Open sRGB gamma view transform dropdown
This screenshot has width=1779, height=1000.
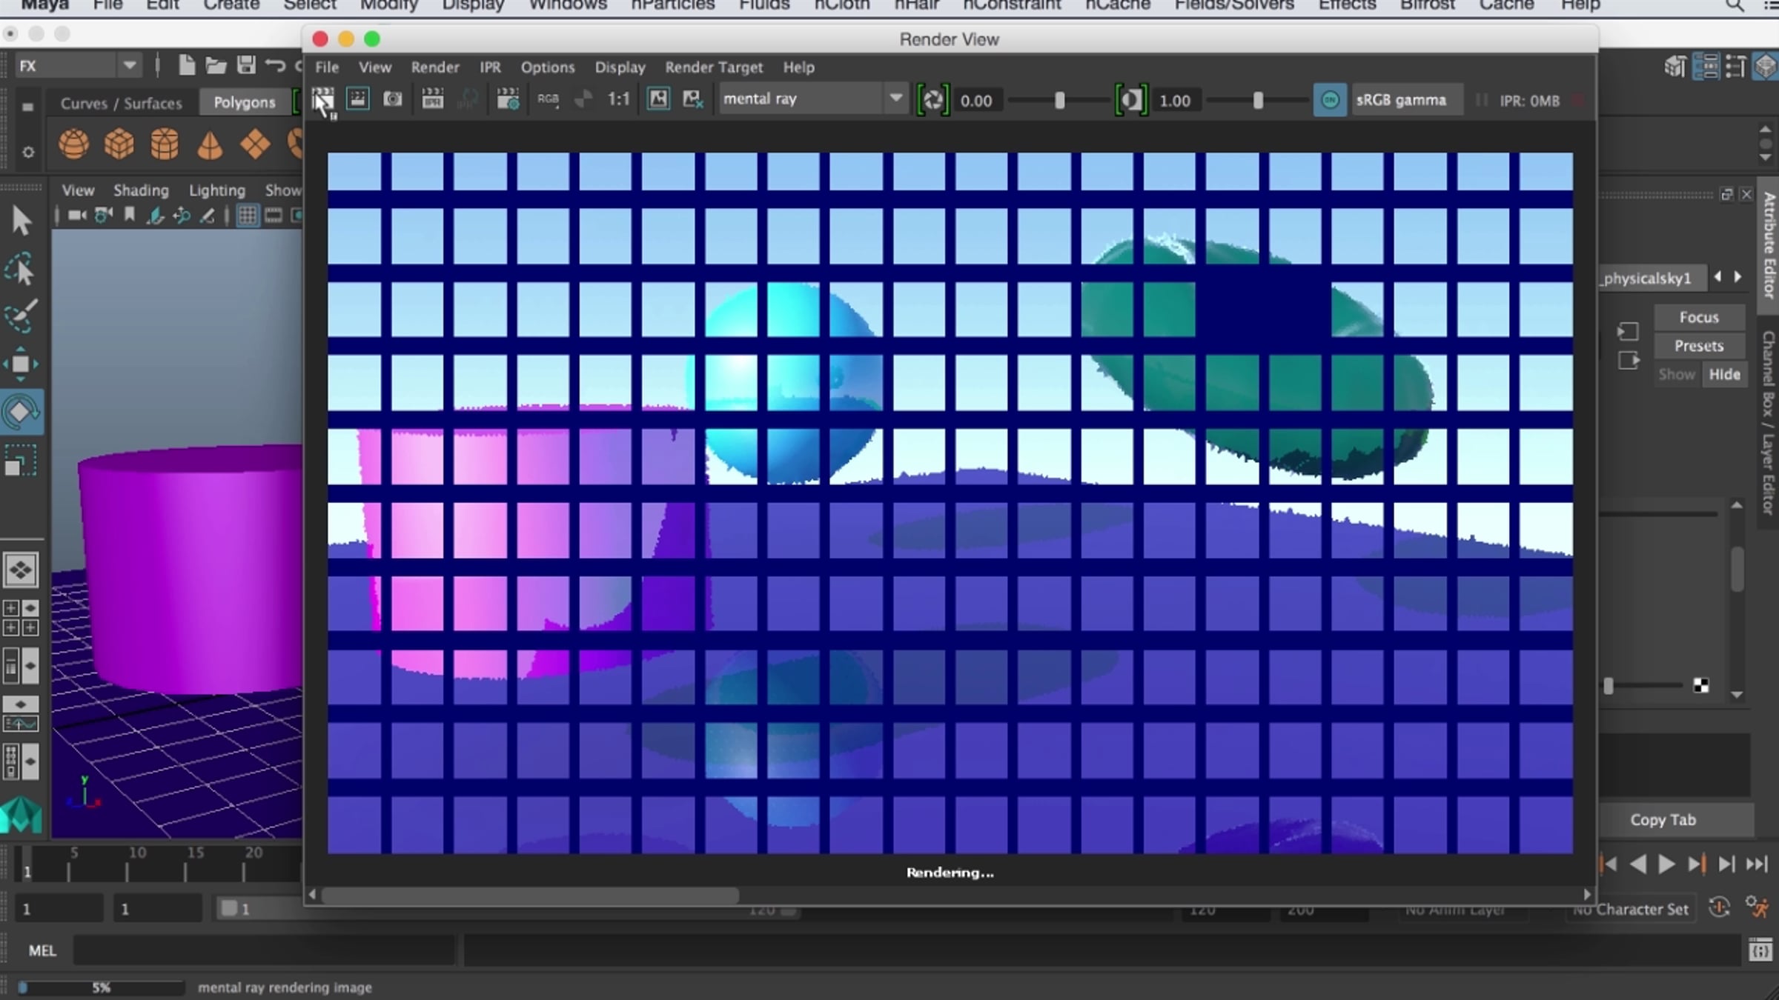point(1401,100)
